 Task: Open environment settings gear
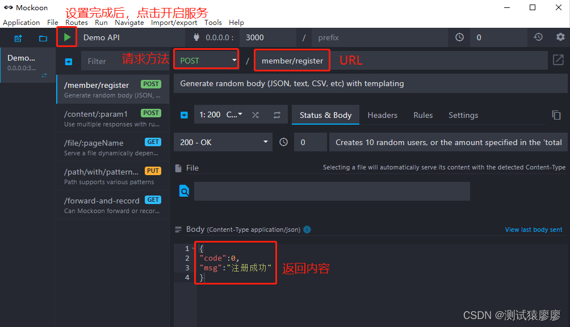point(561,36)
